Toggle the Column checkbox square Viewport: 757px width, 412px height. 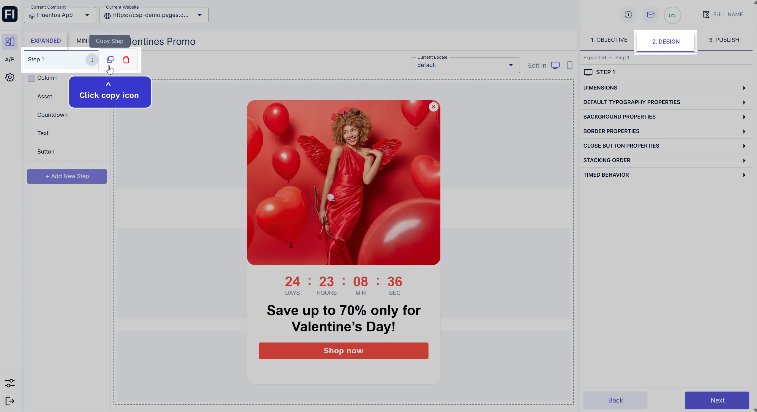pyautogui.click(x=31, y=78)
